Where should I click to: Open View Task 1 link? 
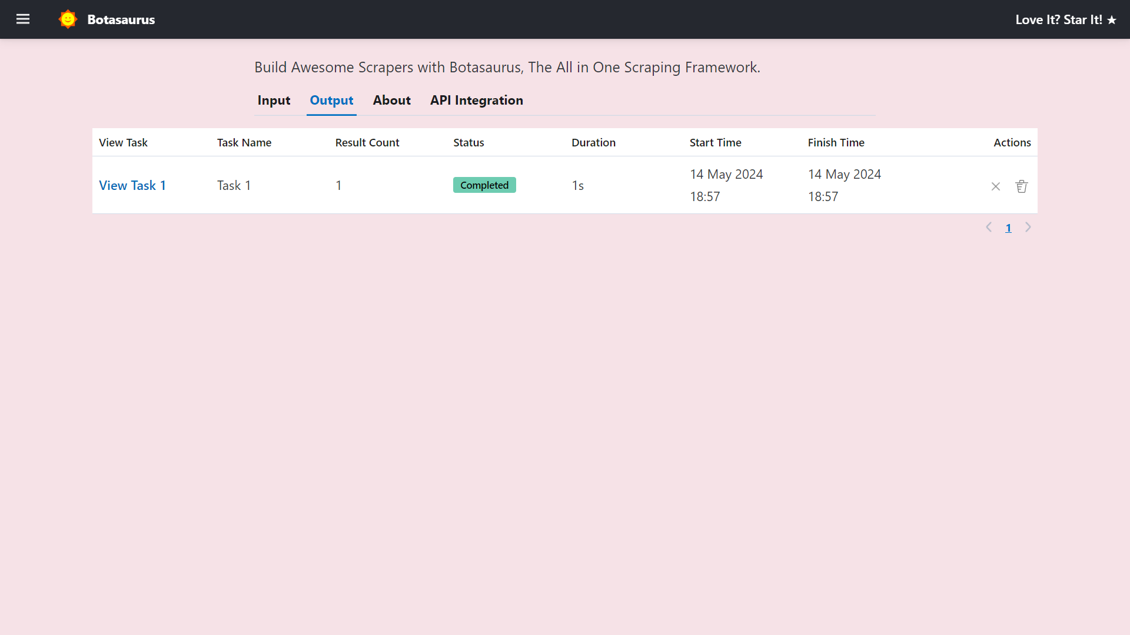click(x=132, y=185)
